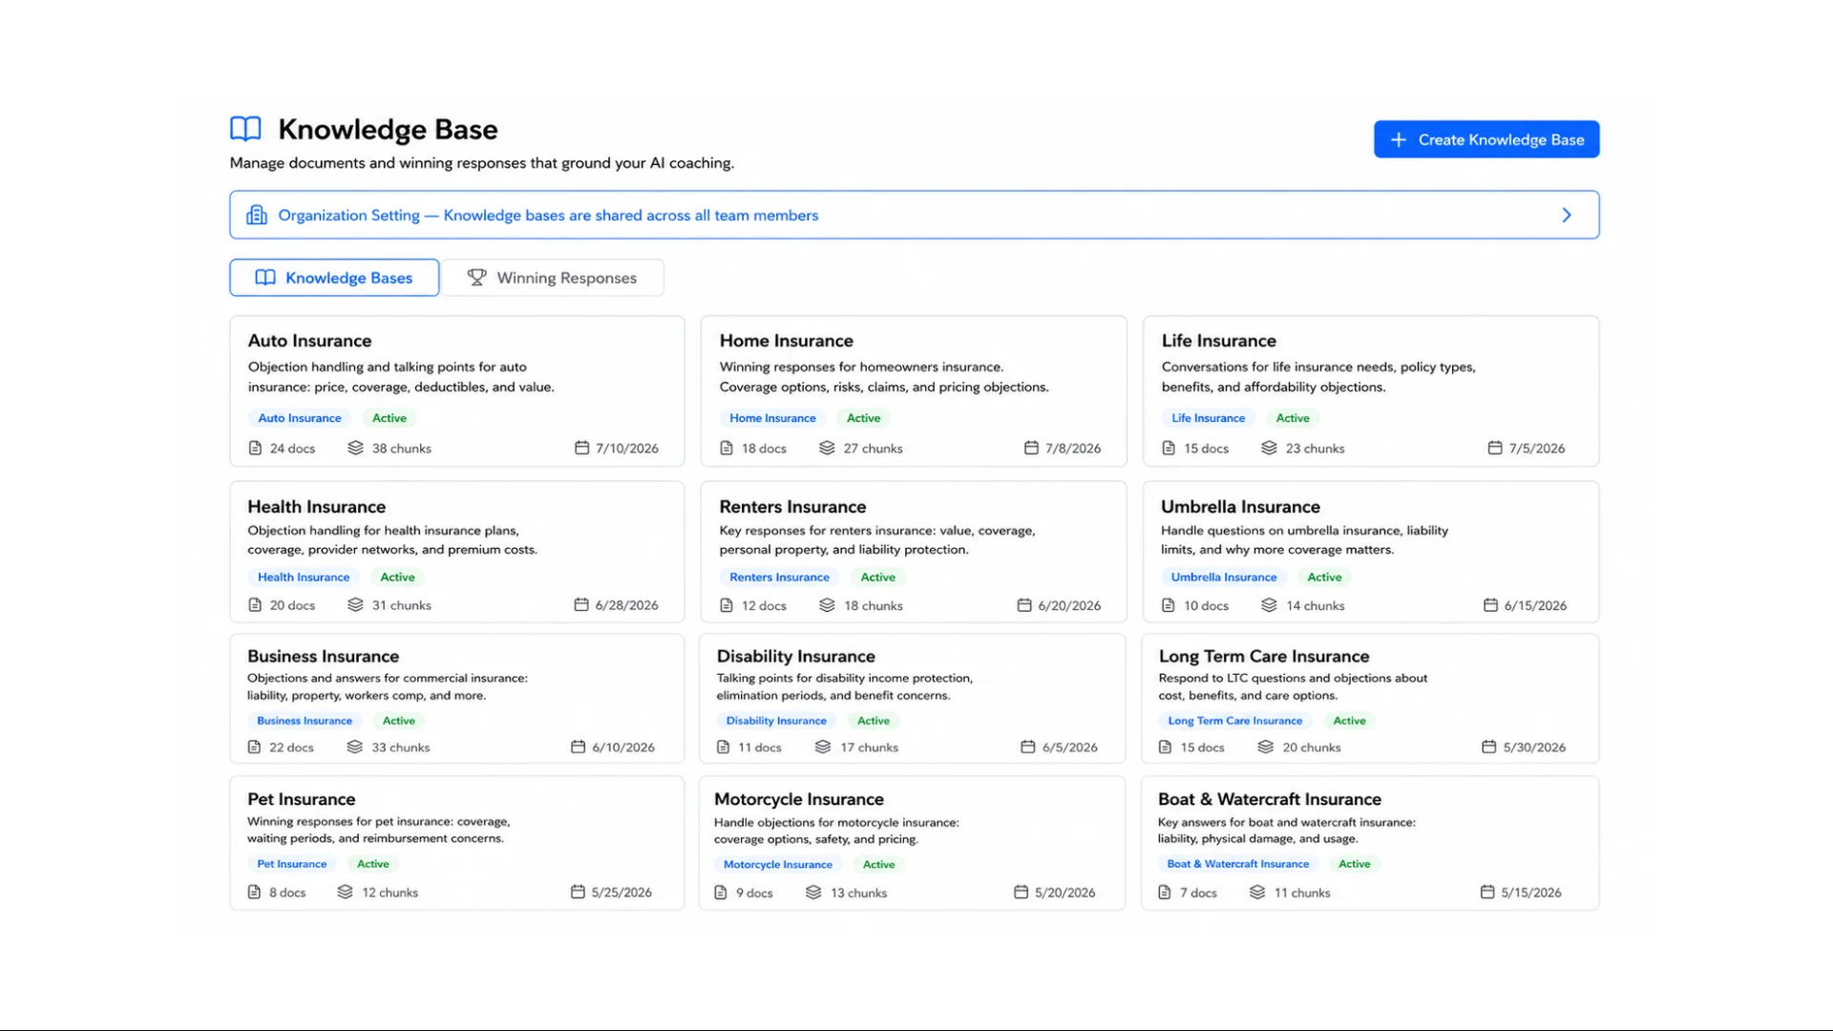Screen dimensions: 1833x1031
Task: Click the layers icon next to 14 chunks
Action: (1269, 605)
